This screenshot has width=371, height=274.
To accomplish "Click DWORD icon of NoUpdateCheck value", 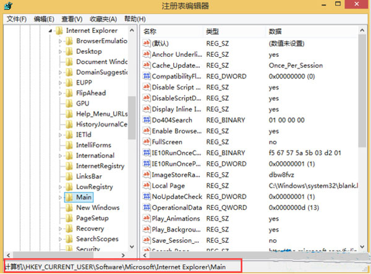I will click(147, 196).
